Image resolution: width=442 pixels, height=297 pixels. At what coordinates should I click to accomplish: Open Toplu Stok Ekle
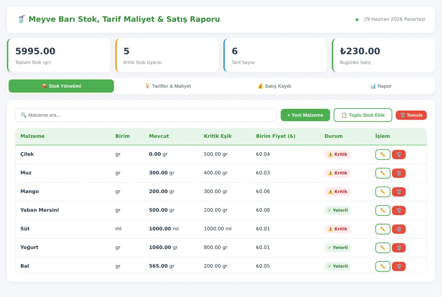tap(363, 115)
